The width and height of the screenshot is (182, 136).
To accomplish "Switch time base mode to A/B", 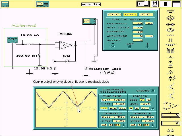I will click(x=113, y=108).
